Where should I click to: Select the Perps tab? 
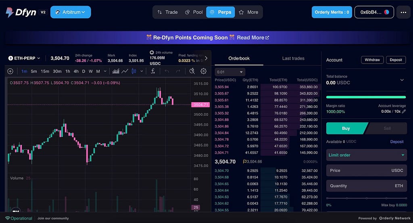tap(221, 12)
